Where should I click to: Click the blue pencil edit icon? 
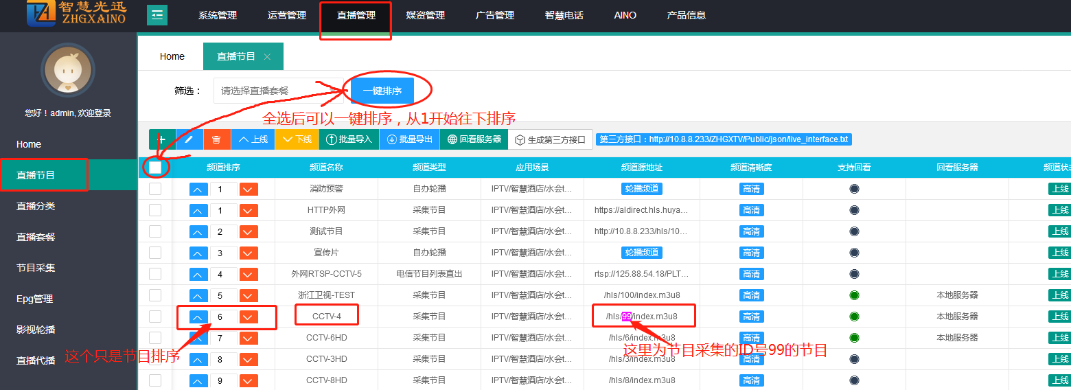point(189,139)
